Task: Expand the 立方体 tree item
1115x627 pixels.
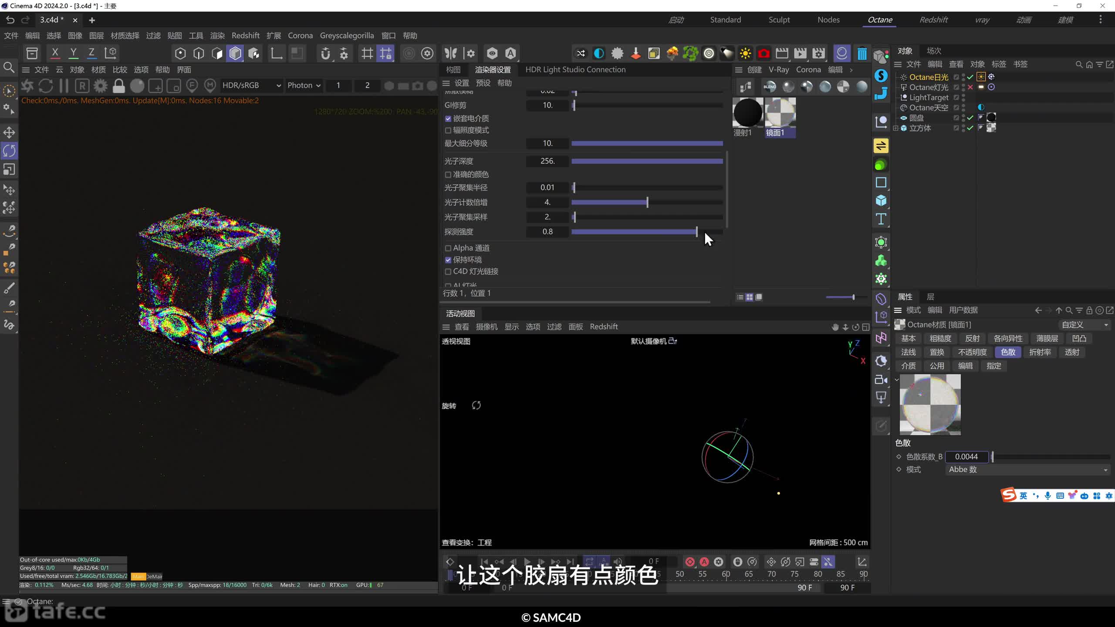Action: pos(895,128)
